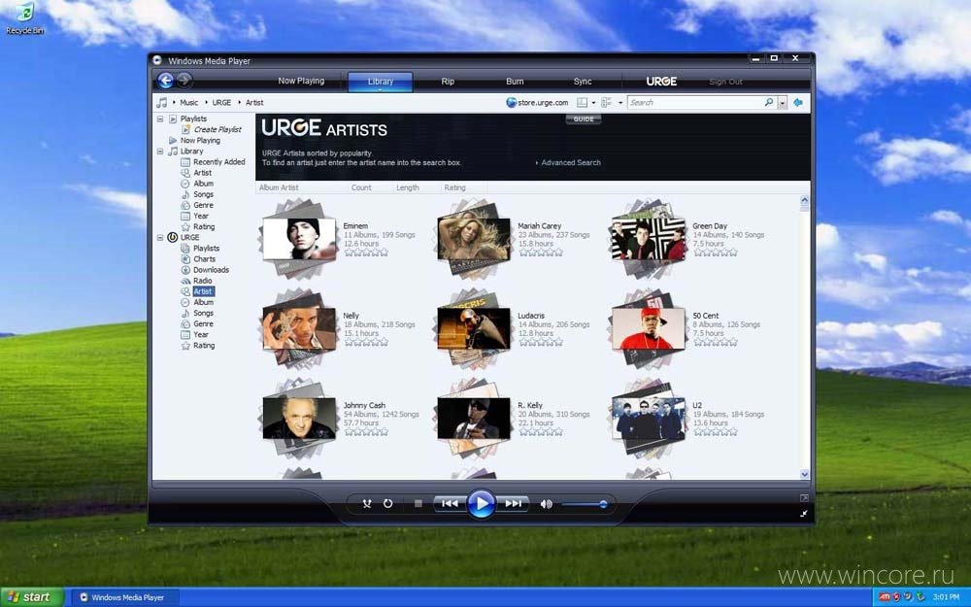Click the scrollbar up arrow
971x607 pixels.
804,200
